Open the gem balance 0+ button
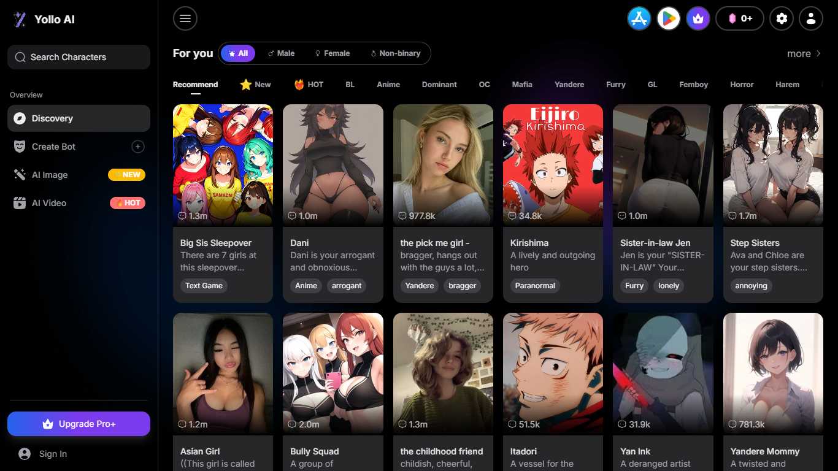 [x=739, y=18]
